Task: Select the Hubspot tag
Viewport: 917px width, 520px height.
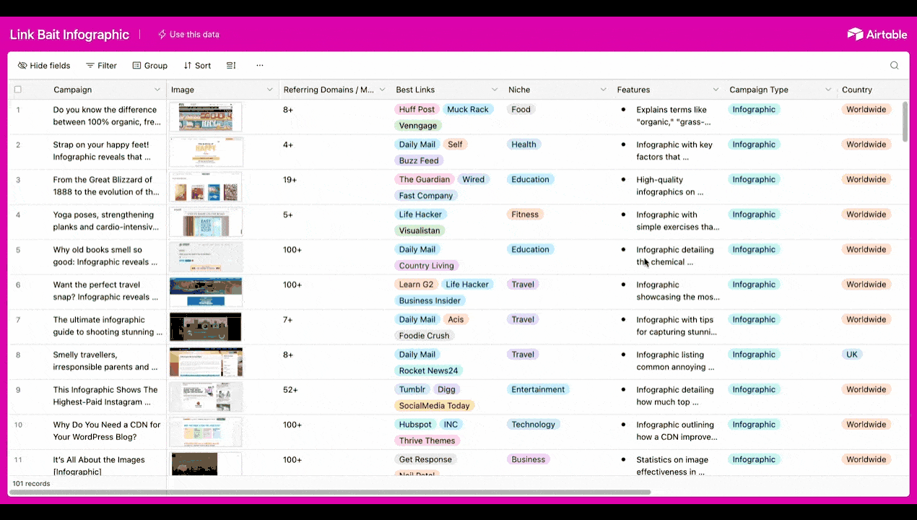Action: [415, 425]
